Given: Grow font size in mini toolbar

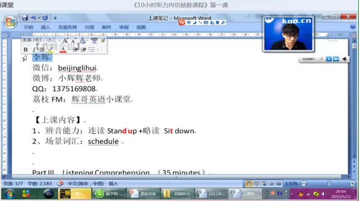Looking at the screenshot, I should (65, 40).
